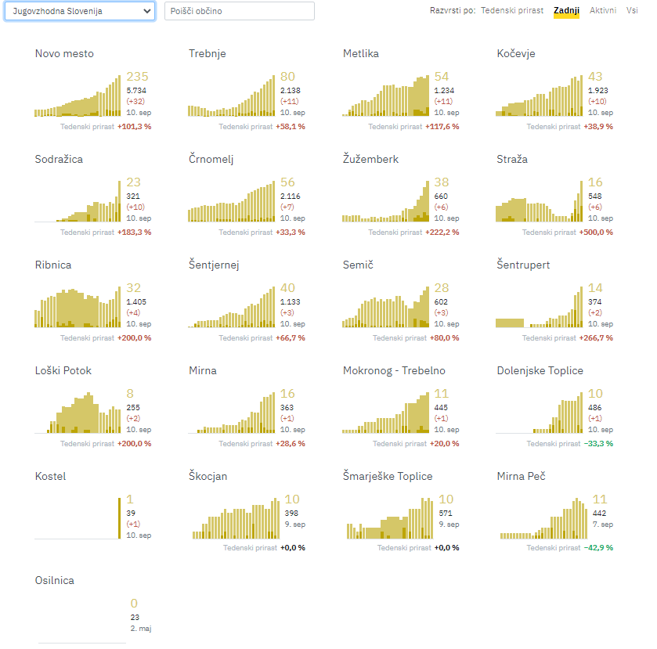Click the Šmarješke Toplice bar chart
The image size is (657, 649).
pyautogui.click(x=390, y=518)
